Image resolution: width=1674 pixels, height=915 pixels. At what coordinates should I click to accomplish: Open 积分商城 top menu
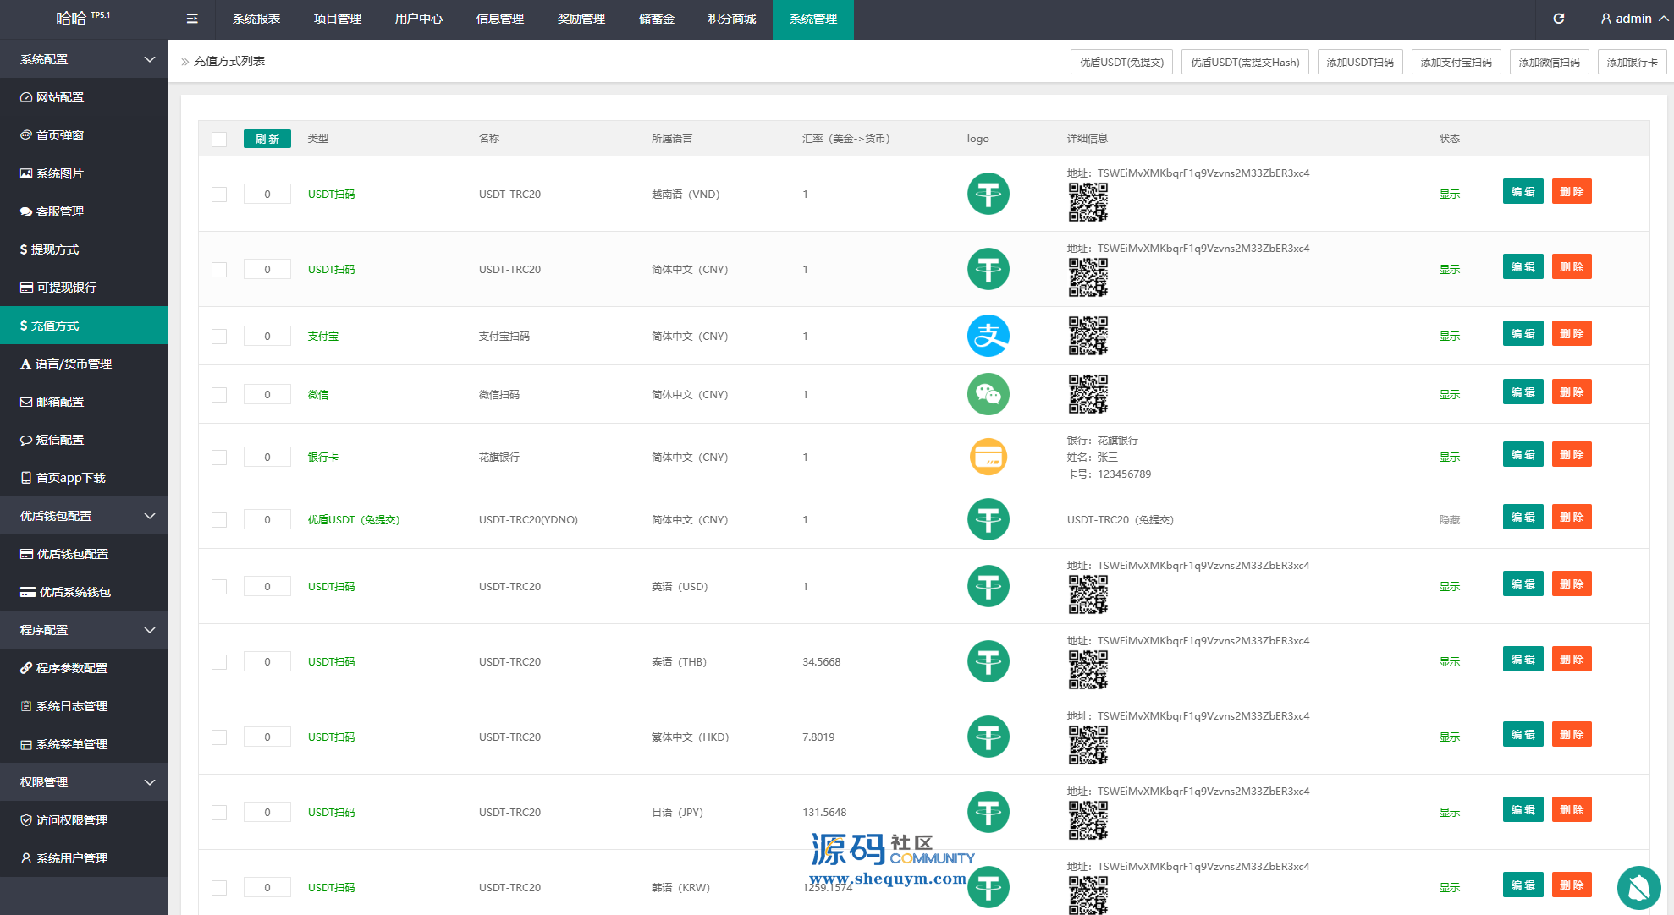coord(731,19)
